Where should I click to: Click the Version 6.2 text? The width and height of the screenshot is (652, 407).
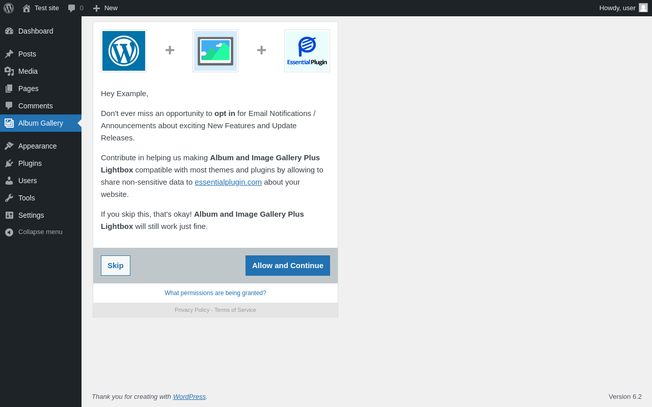(x=625, y=397)
